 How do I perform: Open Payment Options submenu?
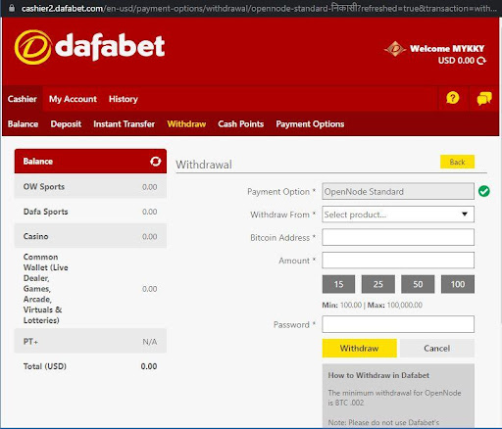click(x=310, y=124)
